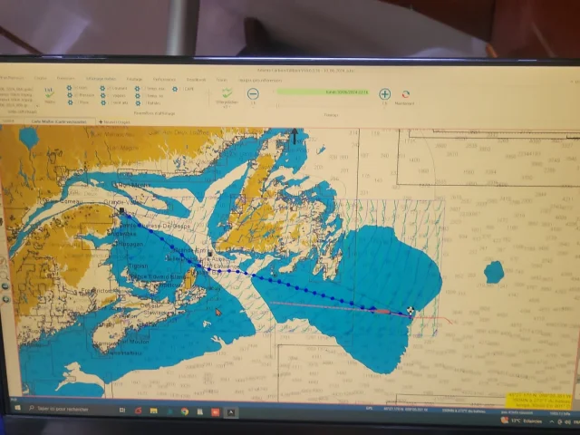Image resolution: width=580 pixels, height=435 pixels.
Task: Click Sainte-Thérèse-De-Gaspé label on map
Action: [x=155, y=226]
